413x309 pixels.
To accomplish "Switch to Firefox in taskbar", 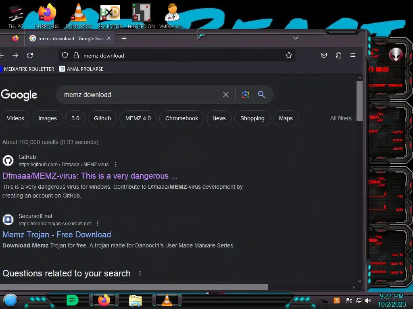I will coord(104,300).
